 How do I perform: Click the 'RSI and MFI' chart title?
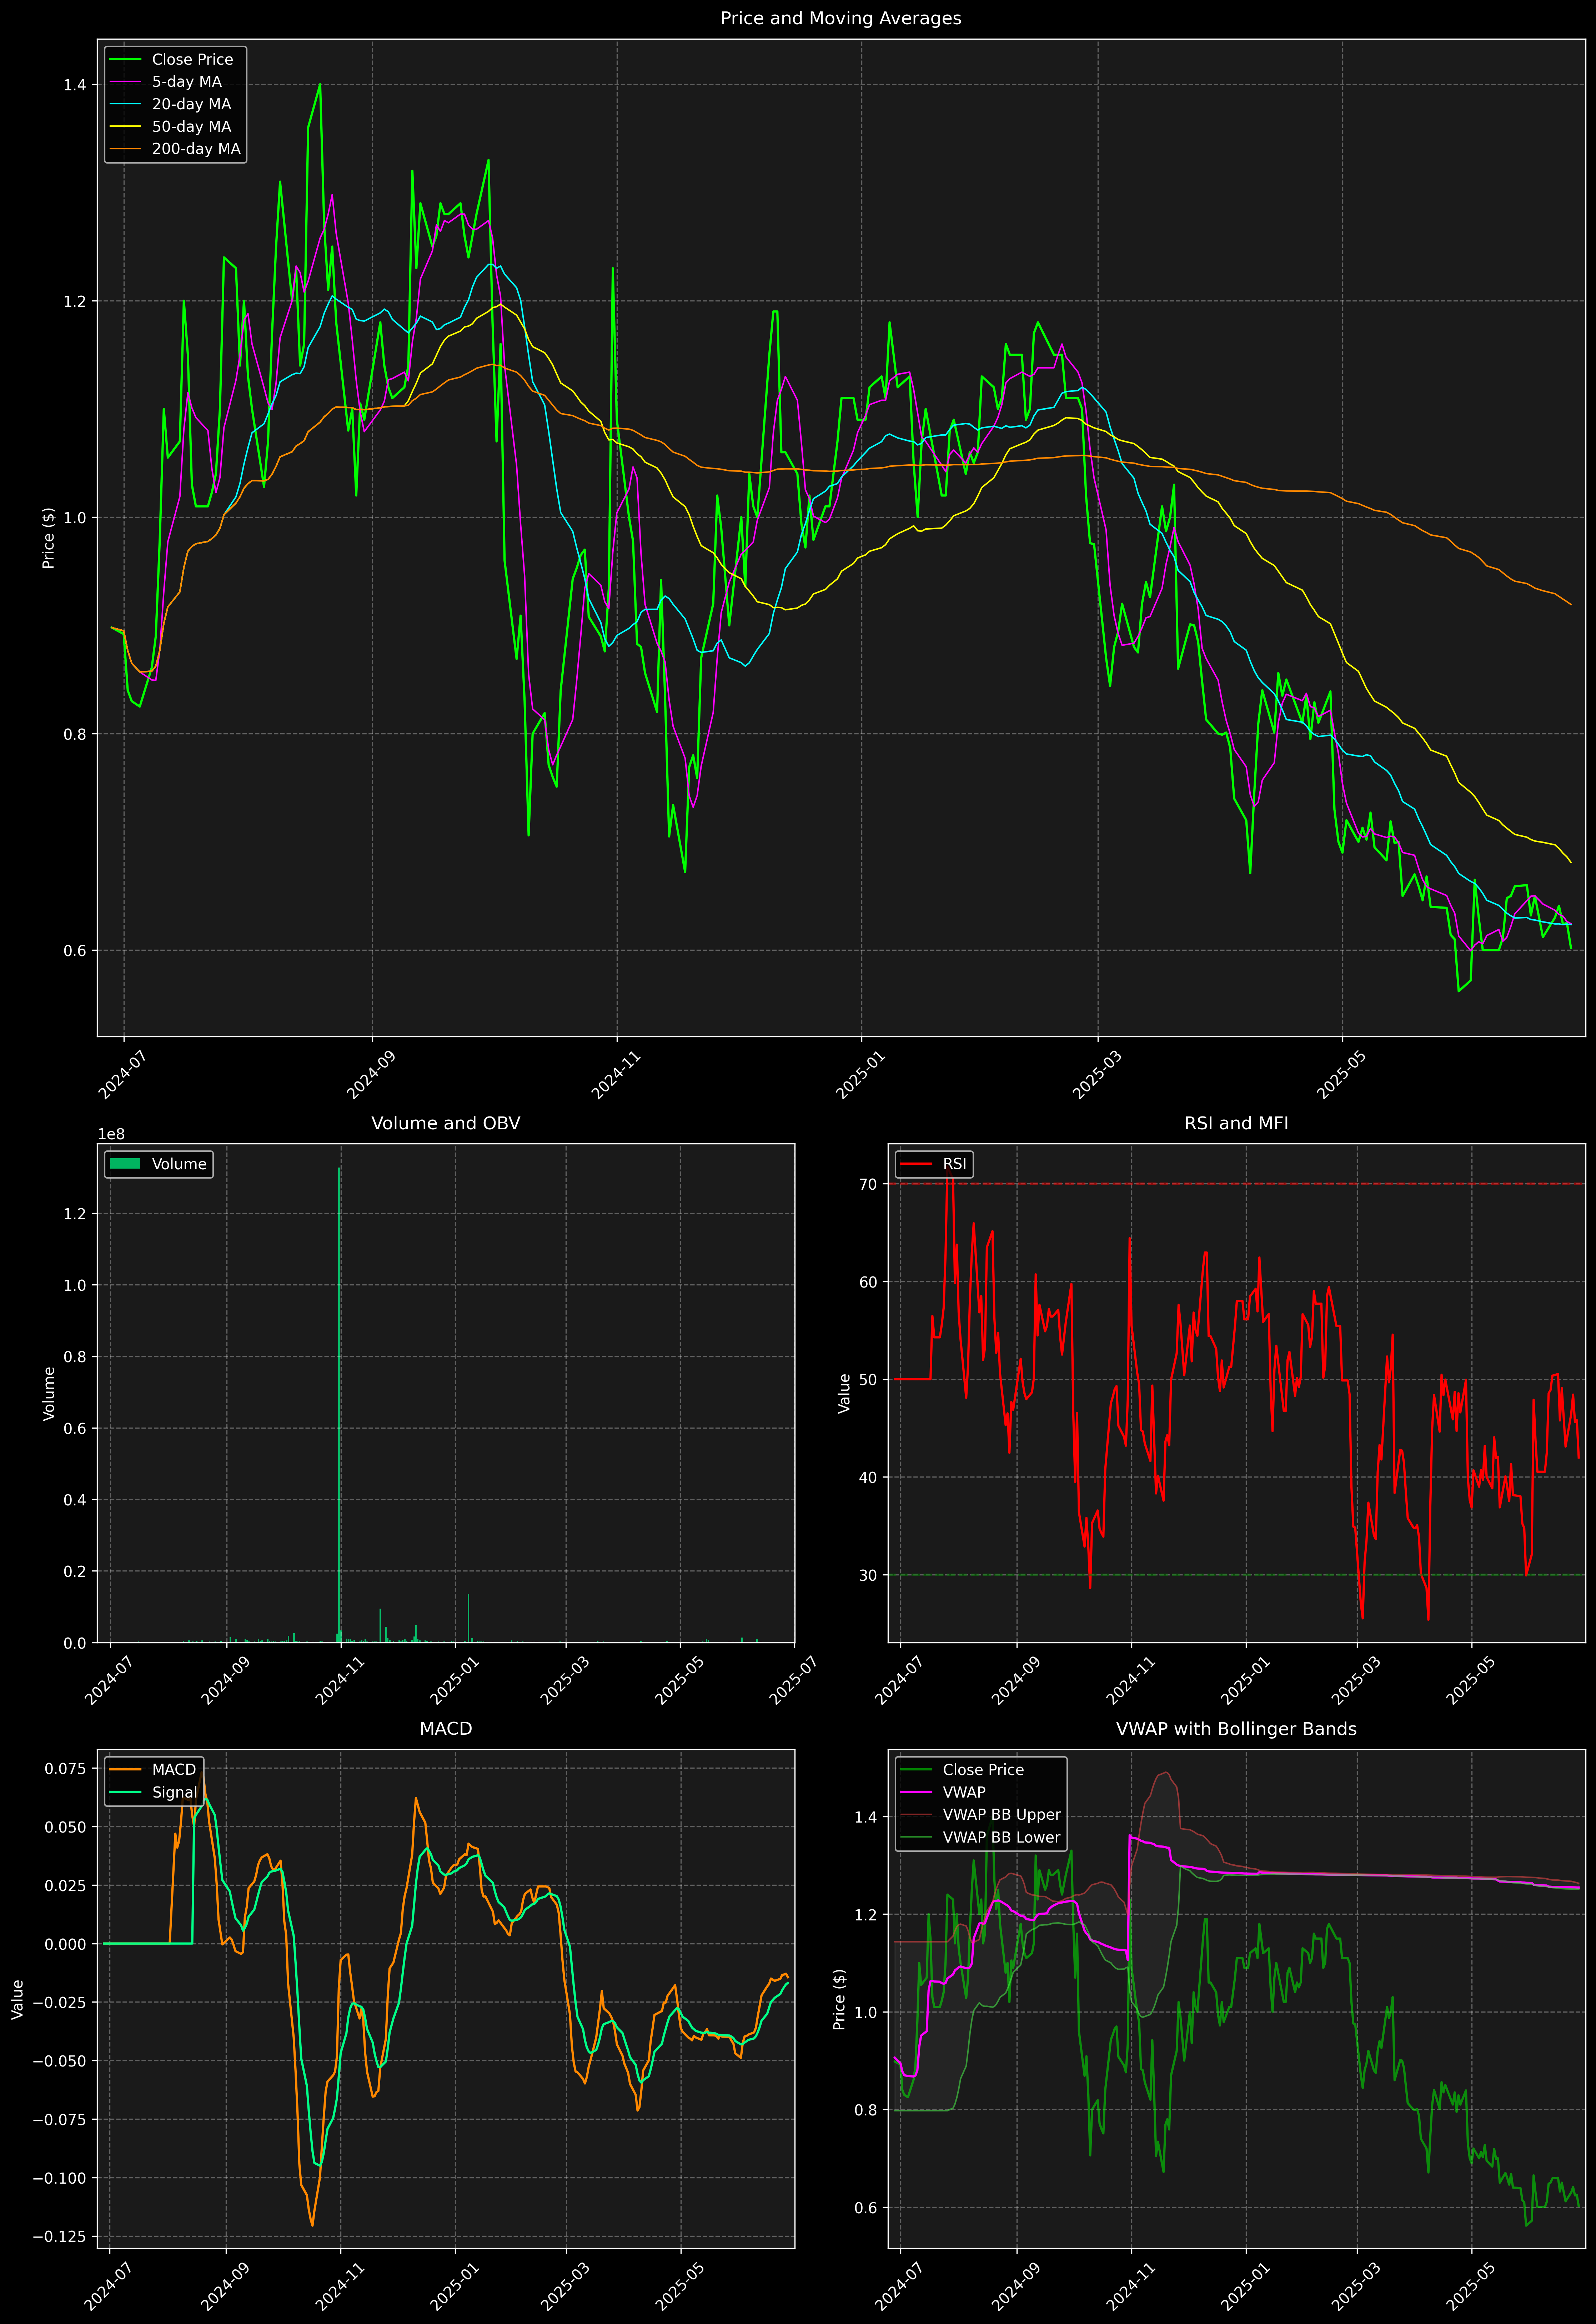pos(1236,1123)
